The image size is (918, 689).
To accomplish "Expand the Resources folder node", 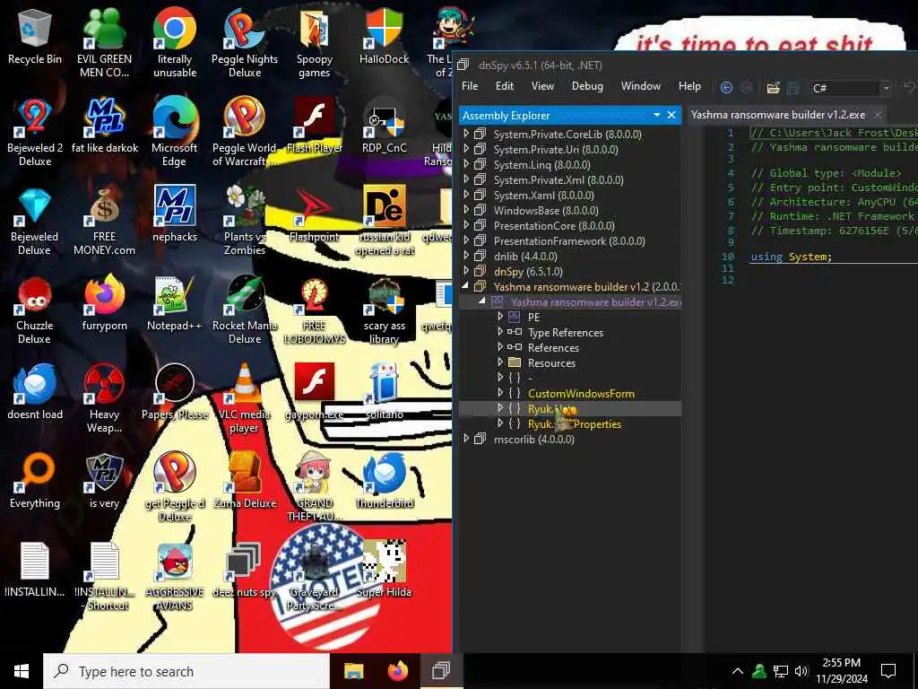I will 500,362.
